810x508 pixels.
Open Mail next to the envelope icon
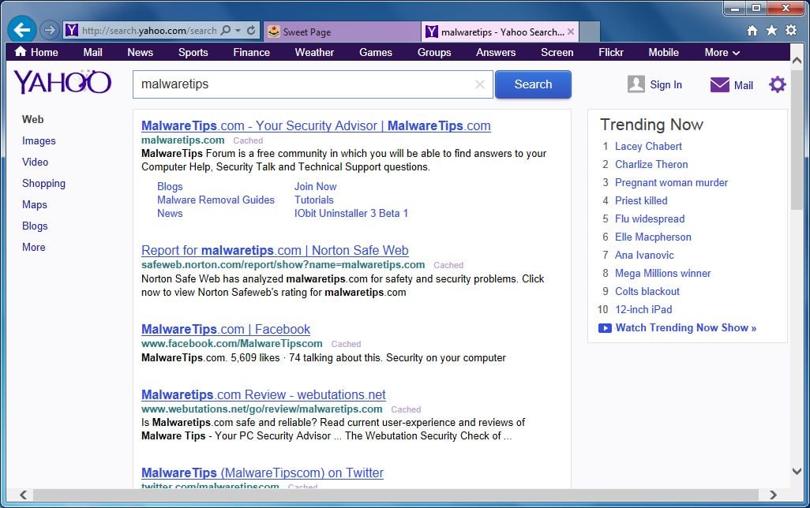(744, 85)
